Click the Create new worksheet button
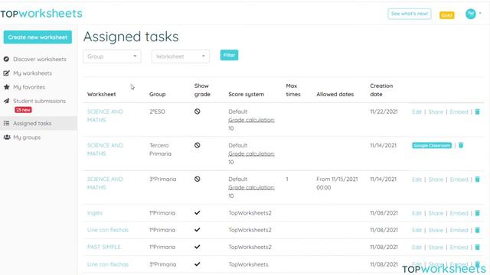This screenshot has height=275, width=490. 38,37
